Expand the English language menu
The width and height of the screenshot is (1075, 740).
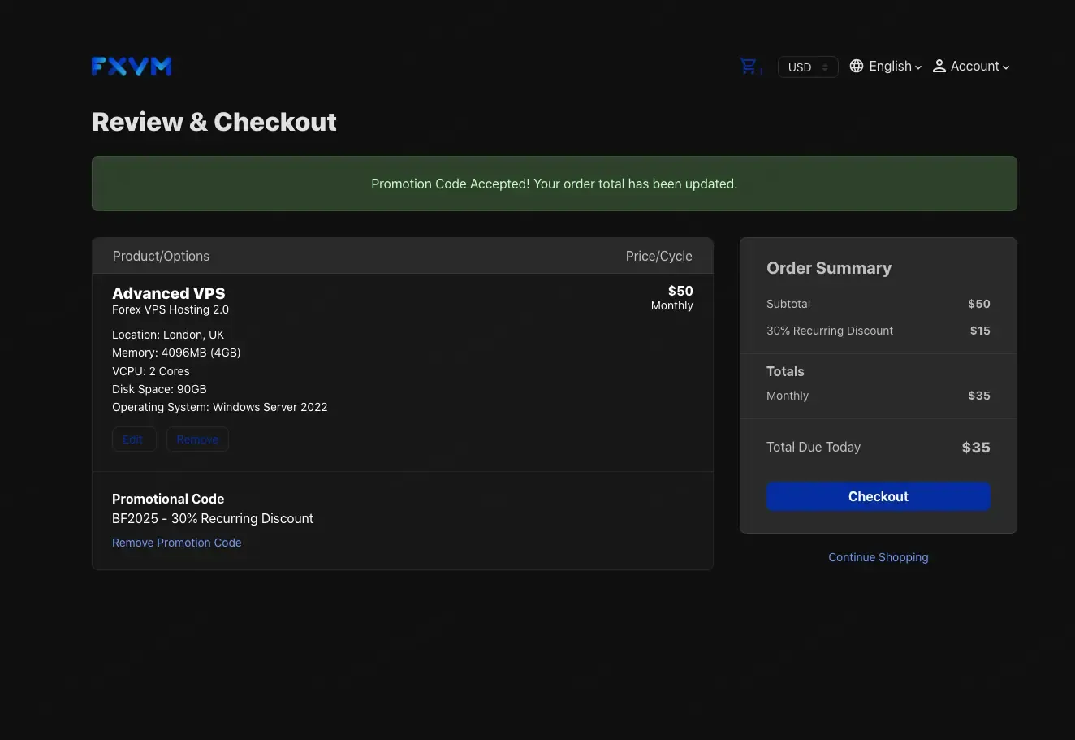(885, 67)
